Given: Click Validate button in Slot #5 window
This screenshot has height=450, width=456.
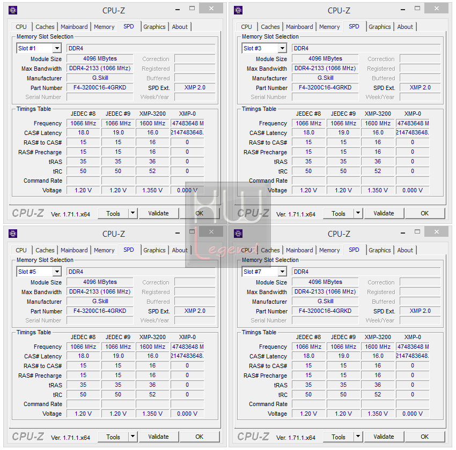Looking at the screenshot, I should 158,437.
